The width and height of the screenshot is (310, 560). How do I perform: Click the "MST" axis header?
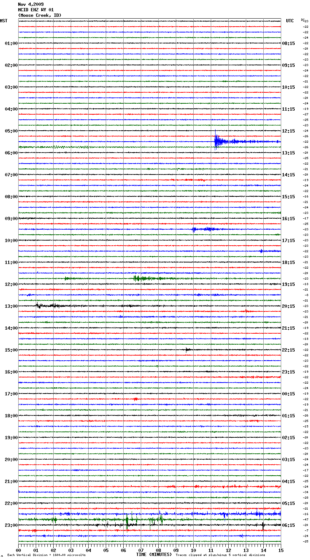tap(4, 21)
